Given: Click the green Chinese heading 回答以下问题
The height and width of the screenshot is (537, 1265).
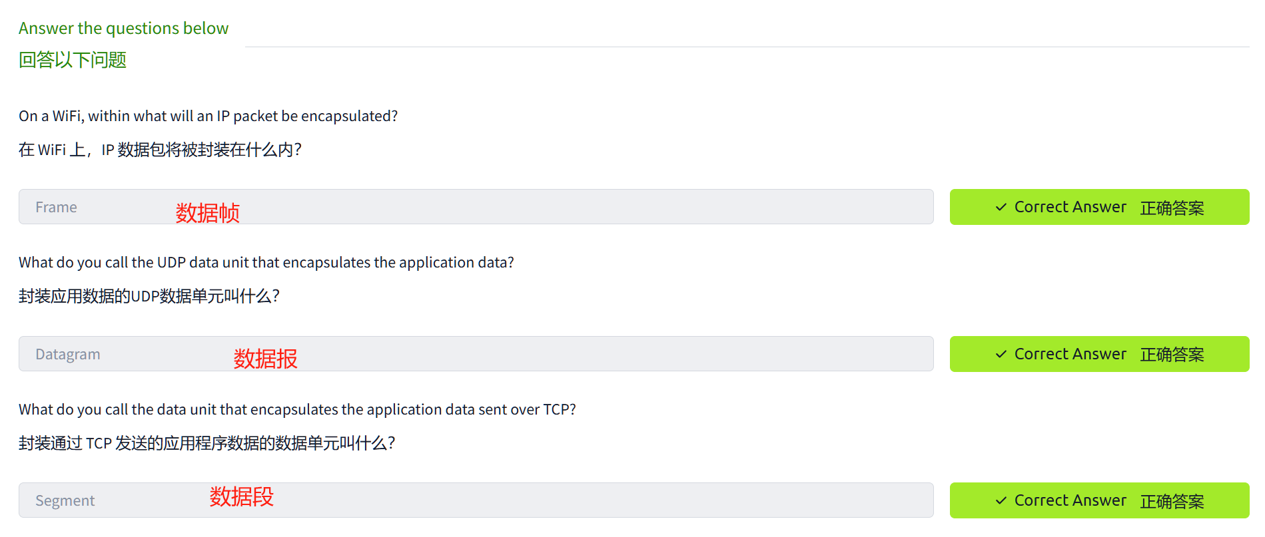Looking at the screenshot, I should coord(73,60).
